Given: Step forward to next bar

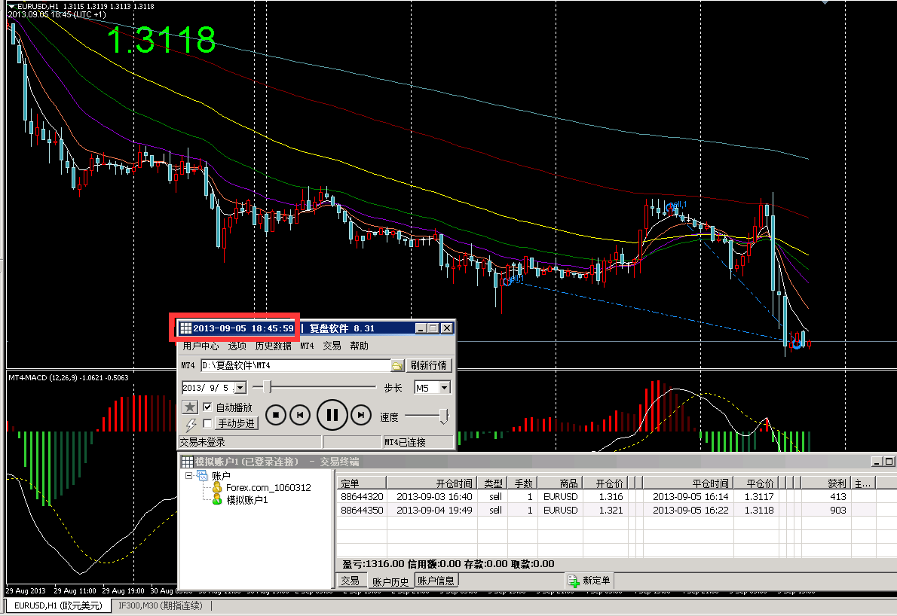Looking at the screenshot, I should tap(362, 414).
